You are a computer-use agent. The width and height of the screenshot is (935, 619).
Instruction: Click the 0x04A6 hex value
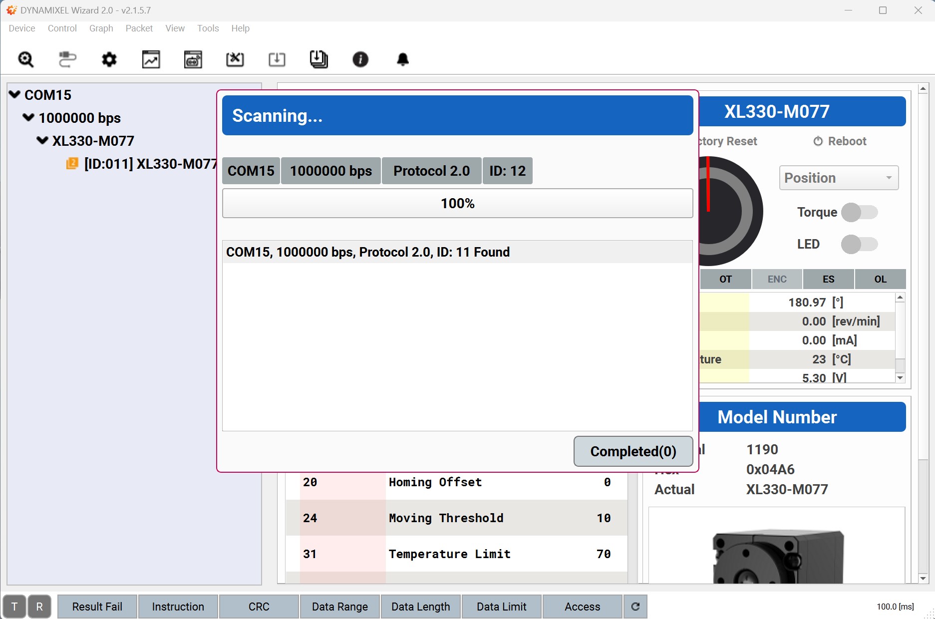click(770, 469)
